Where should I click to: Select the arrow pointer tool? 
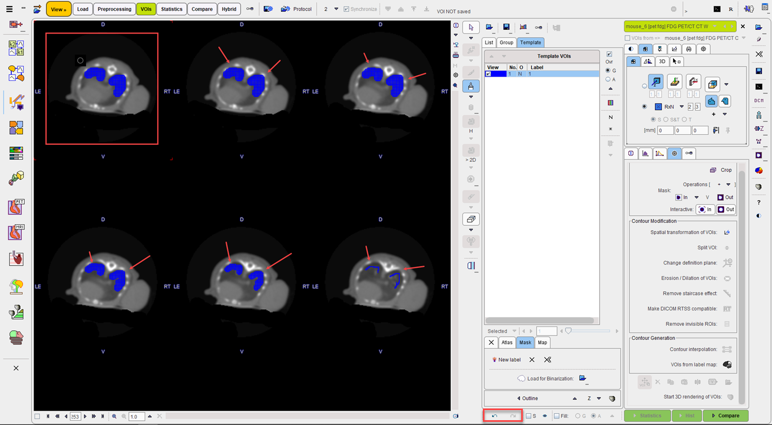[471, 27]
